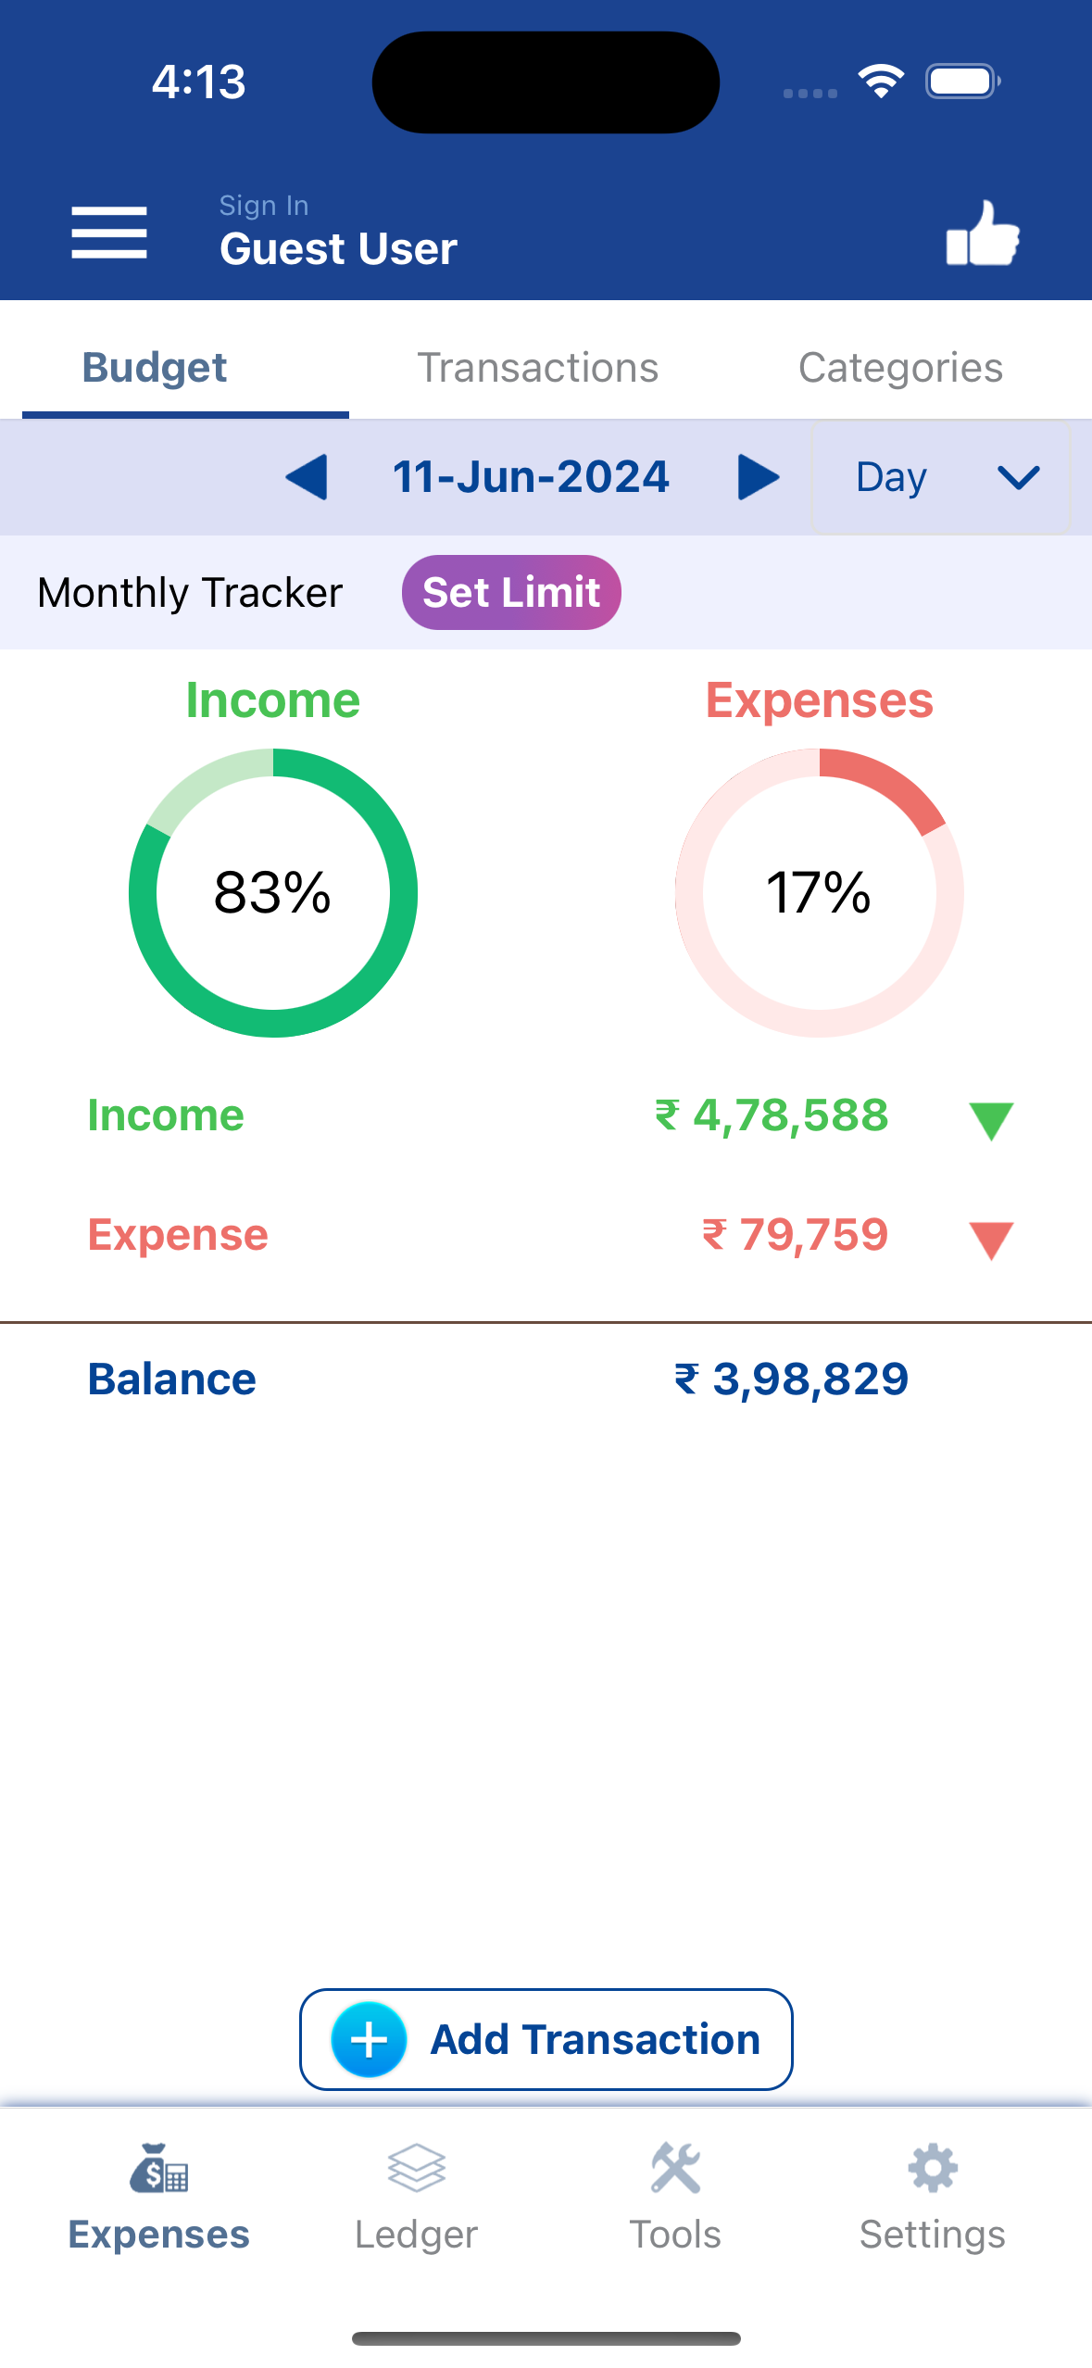Select the Budget tab
1092x2368 pixels.
coord(155,368)
